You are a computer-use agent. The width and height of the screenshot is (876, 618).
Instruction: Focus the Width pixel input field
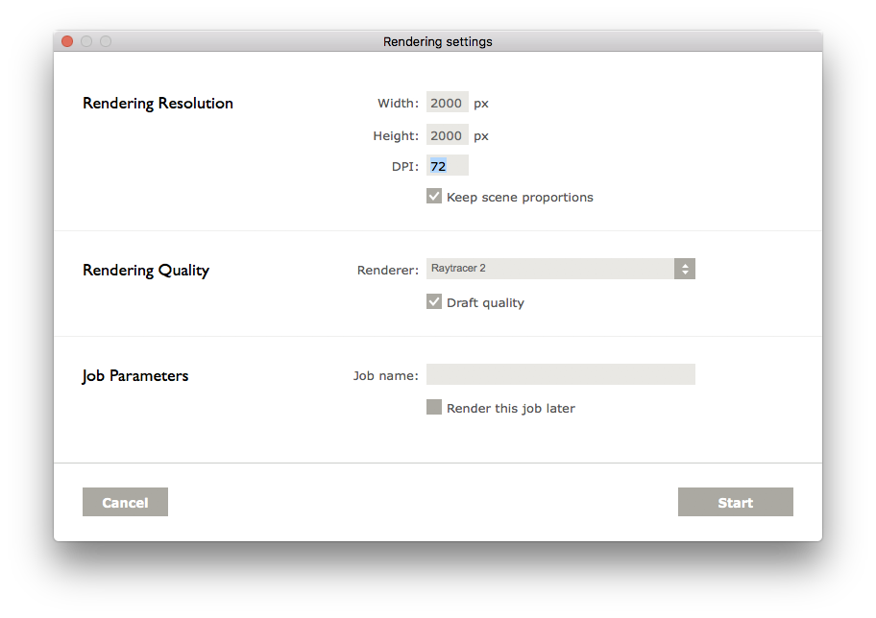pyautogui.click(x=447, y=102)
